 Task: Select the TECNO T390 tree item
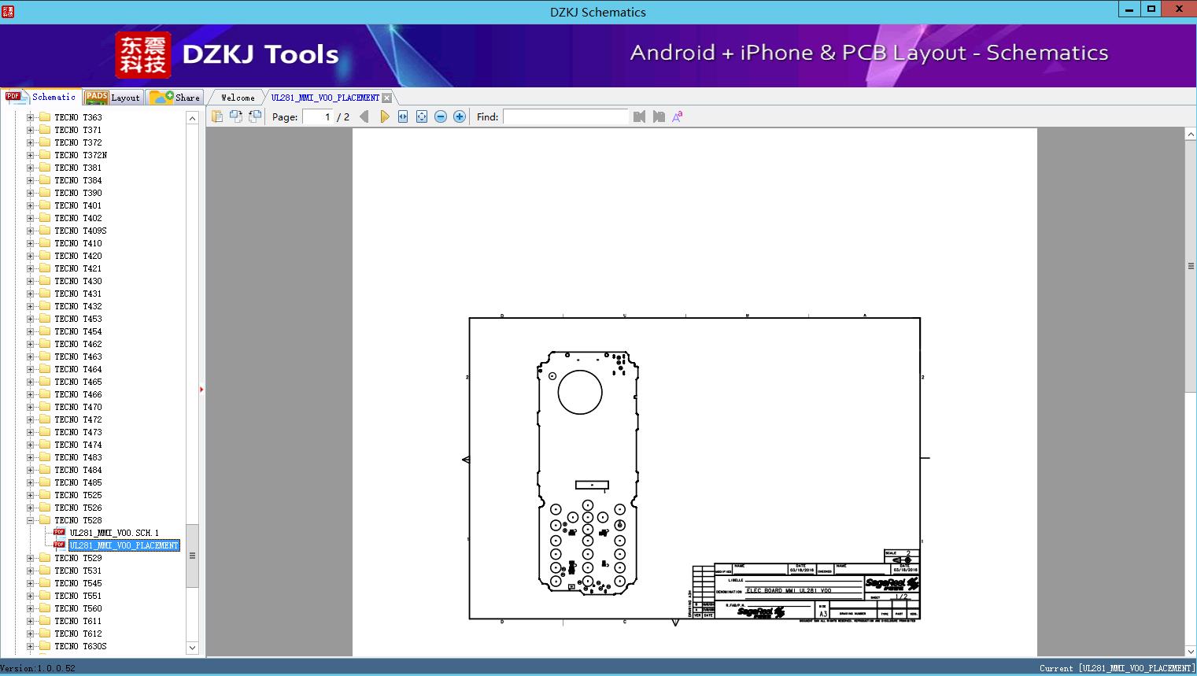pos(78,193)
